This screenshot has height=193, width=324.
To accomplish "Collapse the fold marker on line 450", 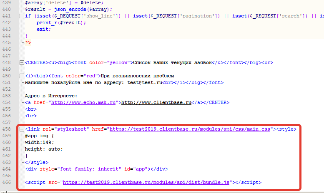I will pos(21,76).
